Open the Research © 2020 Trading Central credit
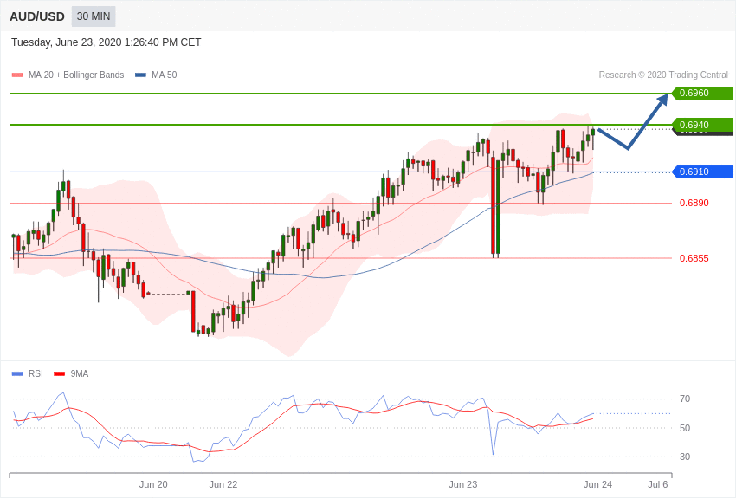The height and width of the screenshot is (499, 736). click(663, 75)
